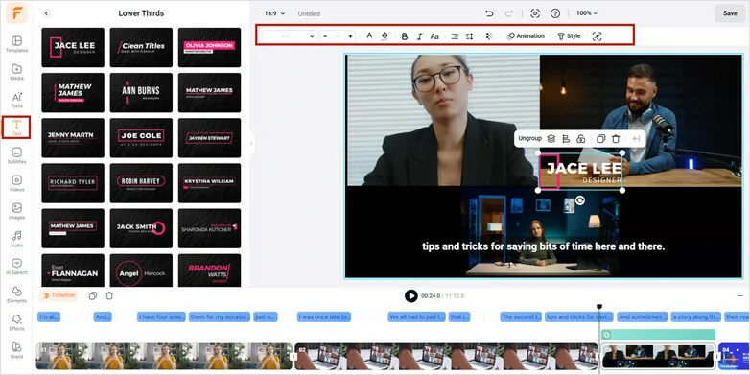The image size is (750, 375).
Task: Delete the selected timeline clip
Action: point(109,295)
